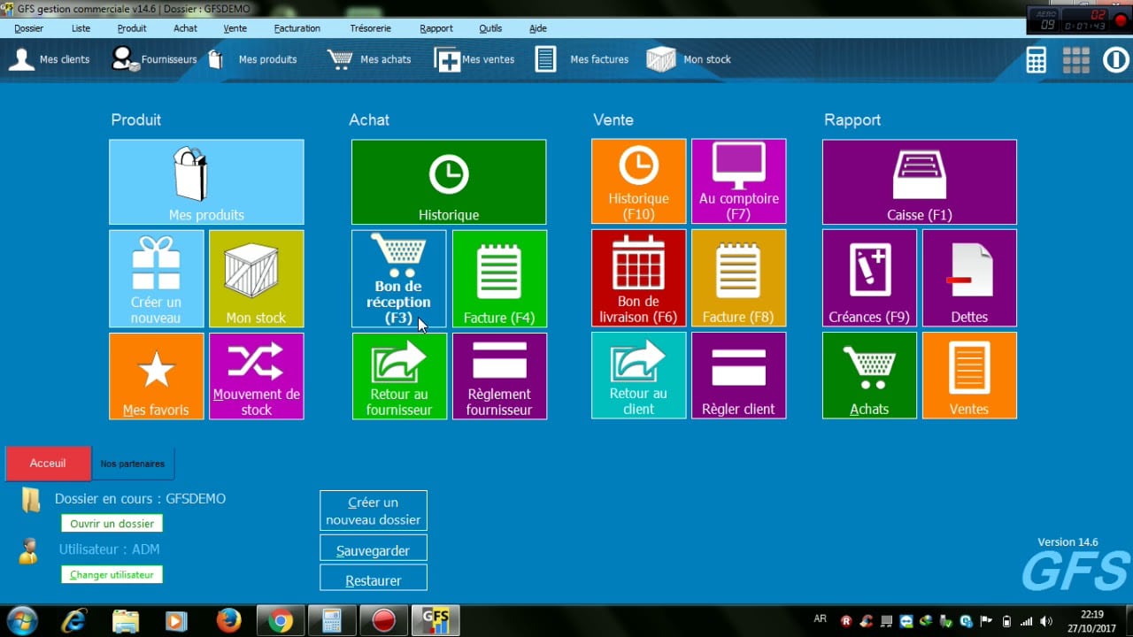The width and height of the screenshot is (1133, 637).
Task: Open the Mes produits tile
Action: pyautogui.click(x=206, y=181)
